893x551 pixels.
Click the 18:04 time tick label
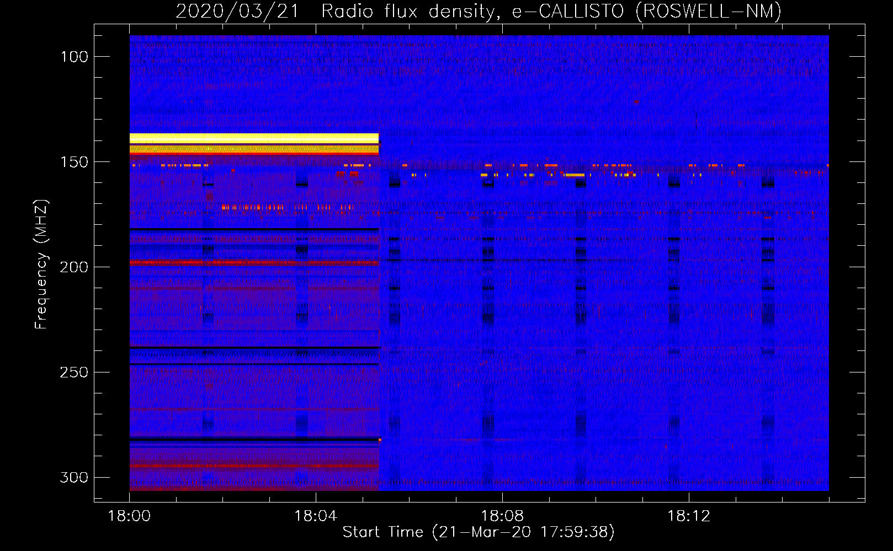pyautogui.click(x=316, y=516)
